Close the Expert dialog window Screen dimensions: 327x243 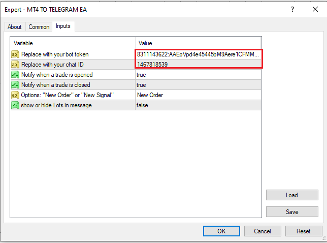[x=315, y=9]
